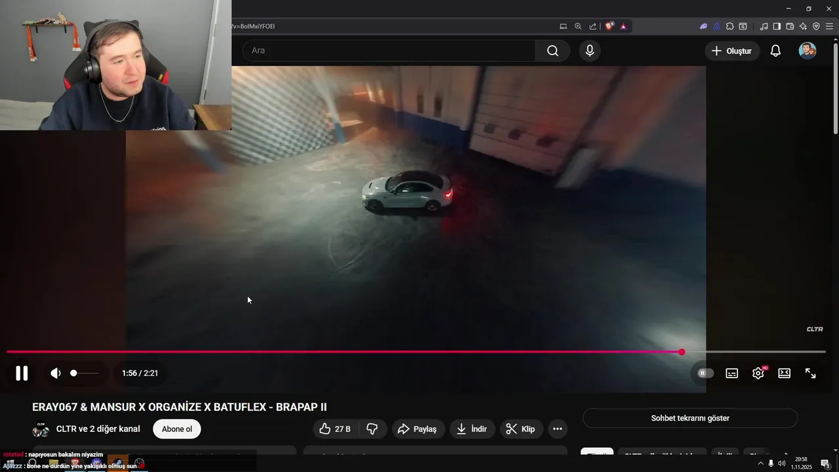
Task: Start voice search with the microphone
Action: coord(590,50)
